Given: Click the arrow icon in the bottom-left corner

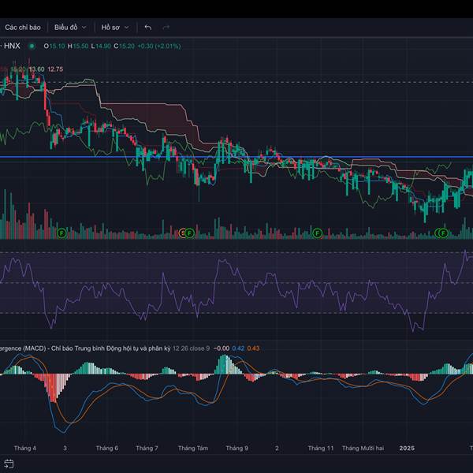Looking at the screenshot, I should click(x=9, y=464).
